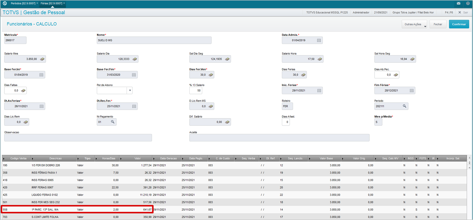
Task: Open calculator icon in Sal Hora Seg field
Action: 412,59
